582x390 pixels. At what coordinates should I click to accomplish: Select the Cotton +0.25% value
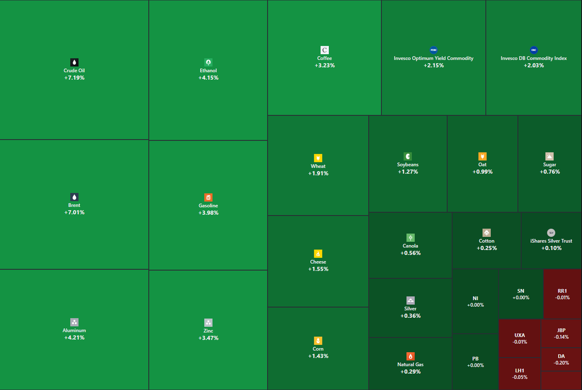486,248
